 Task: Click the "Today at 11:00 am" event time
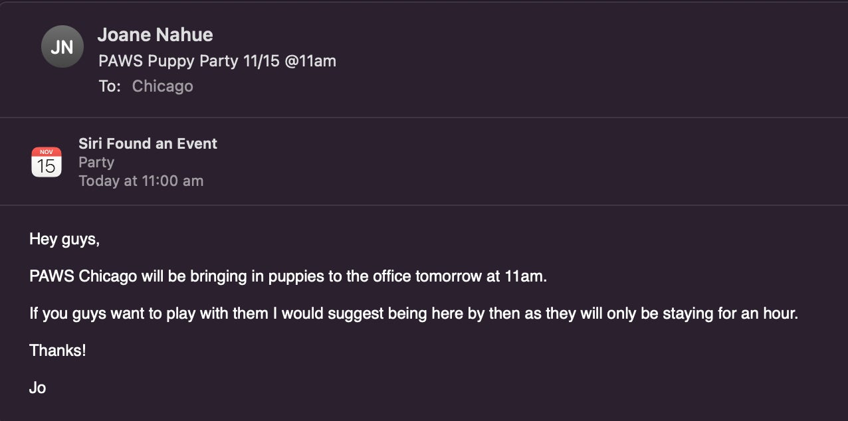141,181
